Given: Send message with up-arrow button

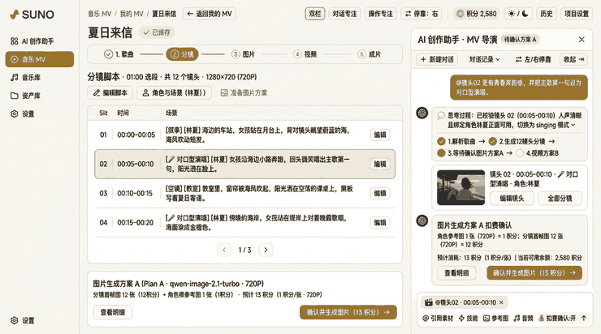Looking at the screenshot, I should tap(584, 318).
